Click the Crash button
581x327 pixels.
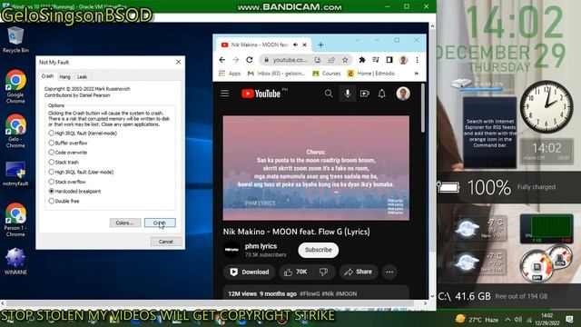click(160, 223)
